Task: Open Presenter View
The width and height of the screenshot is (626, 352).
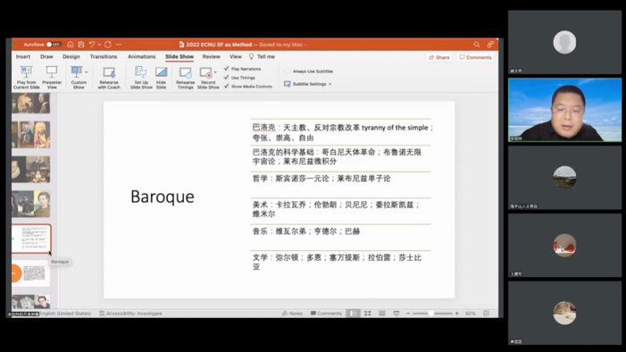Action: coord(52,77)
